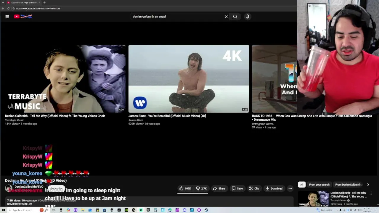Image resolution: width=379 pixels, height=213 pixels.
Task: Open the NVIDIA app on the taskbar
Action: [126, 210]
